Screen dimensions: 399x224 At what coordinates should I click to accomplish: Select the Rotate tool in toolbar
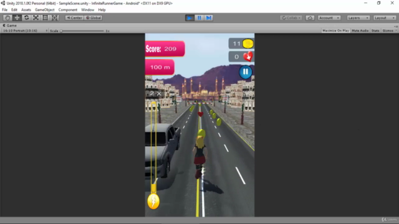[26, 18]
